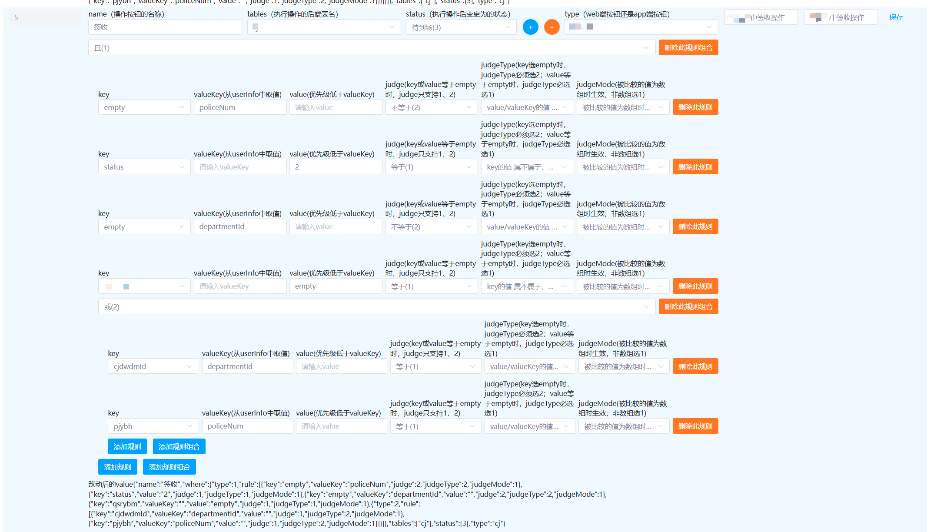Screen dimensions: 927x532
Task: Open the 或(2) rule group type selector
Action: pyautogui.click(x=376, y=306)
